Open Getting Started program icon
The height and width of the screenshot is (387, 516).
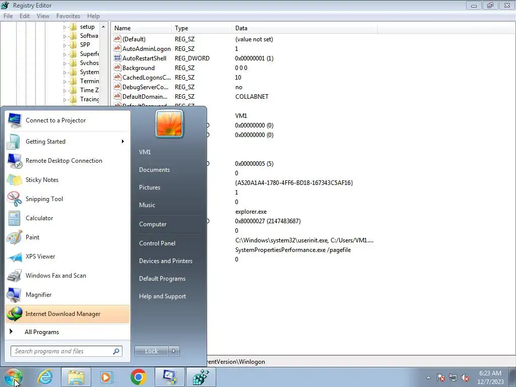tap(14, 142)
